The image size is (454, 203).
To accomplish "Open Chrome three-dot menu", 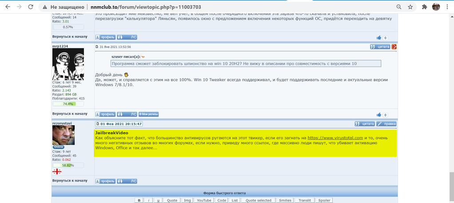I will point(448,7).
